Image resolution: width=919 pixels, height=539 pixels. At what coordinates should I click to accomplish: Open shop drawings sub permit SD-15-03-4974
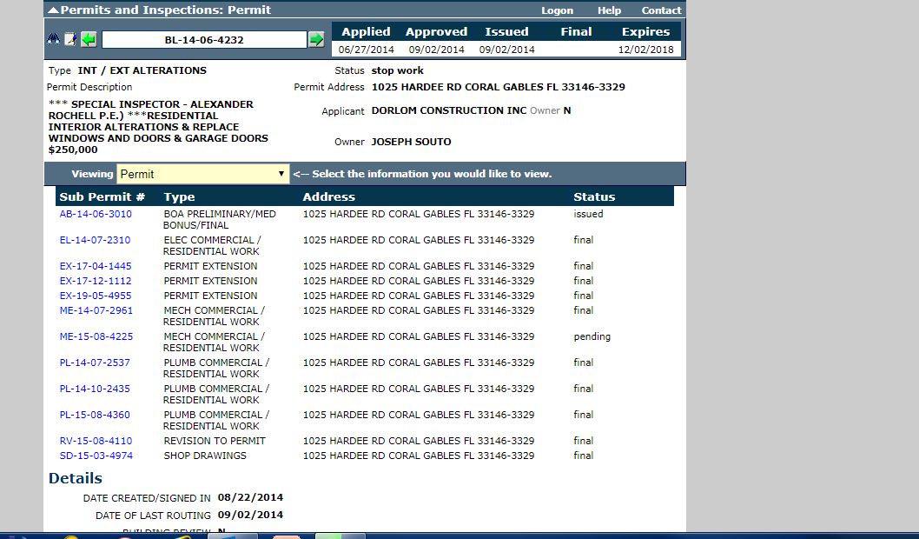click(96, 456)
